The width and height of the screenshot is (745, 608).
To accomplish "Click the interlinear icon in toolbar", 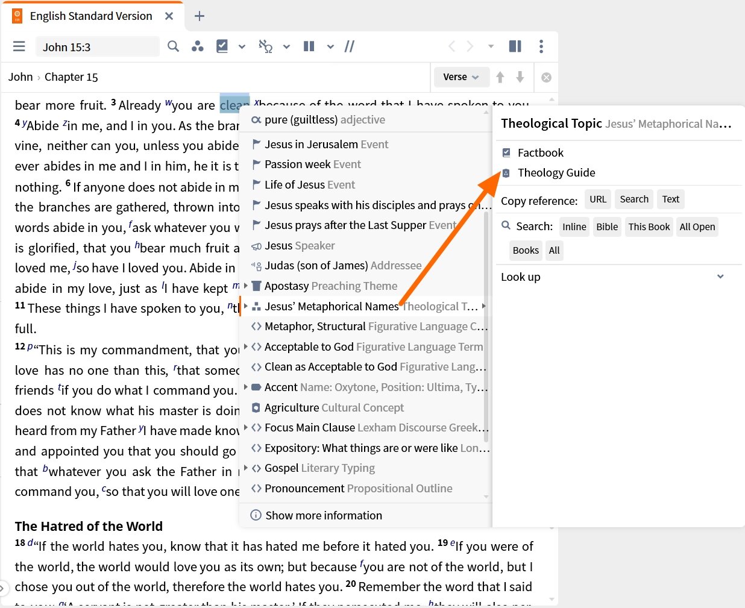I will pos(266,46).
